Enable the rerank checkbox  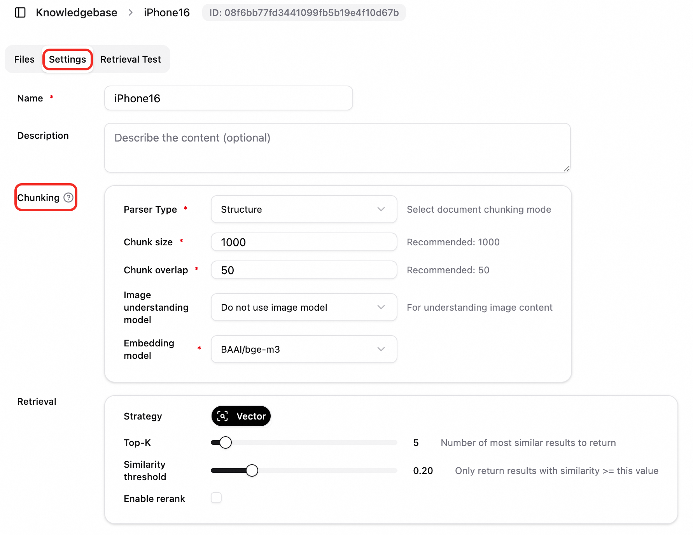click(x=216, y=498)
